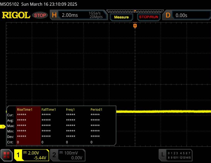The width and height of the screenshot is (211, 163).
Task: Click the Avg: row label
Action: 10,121
